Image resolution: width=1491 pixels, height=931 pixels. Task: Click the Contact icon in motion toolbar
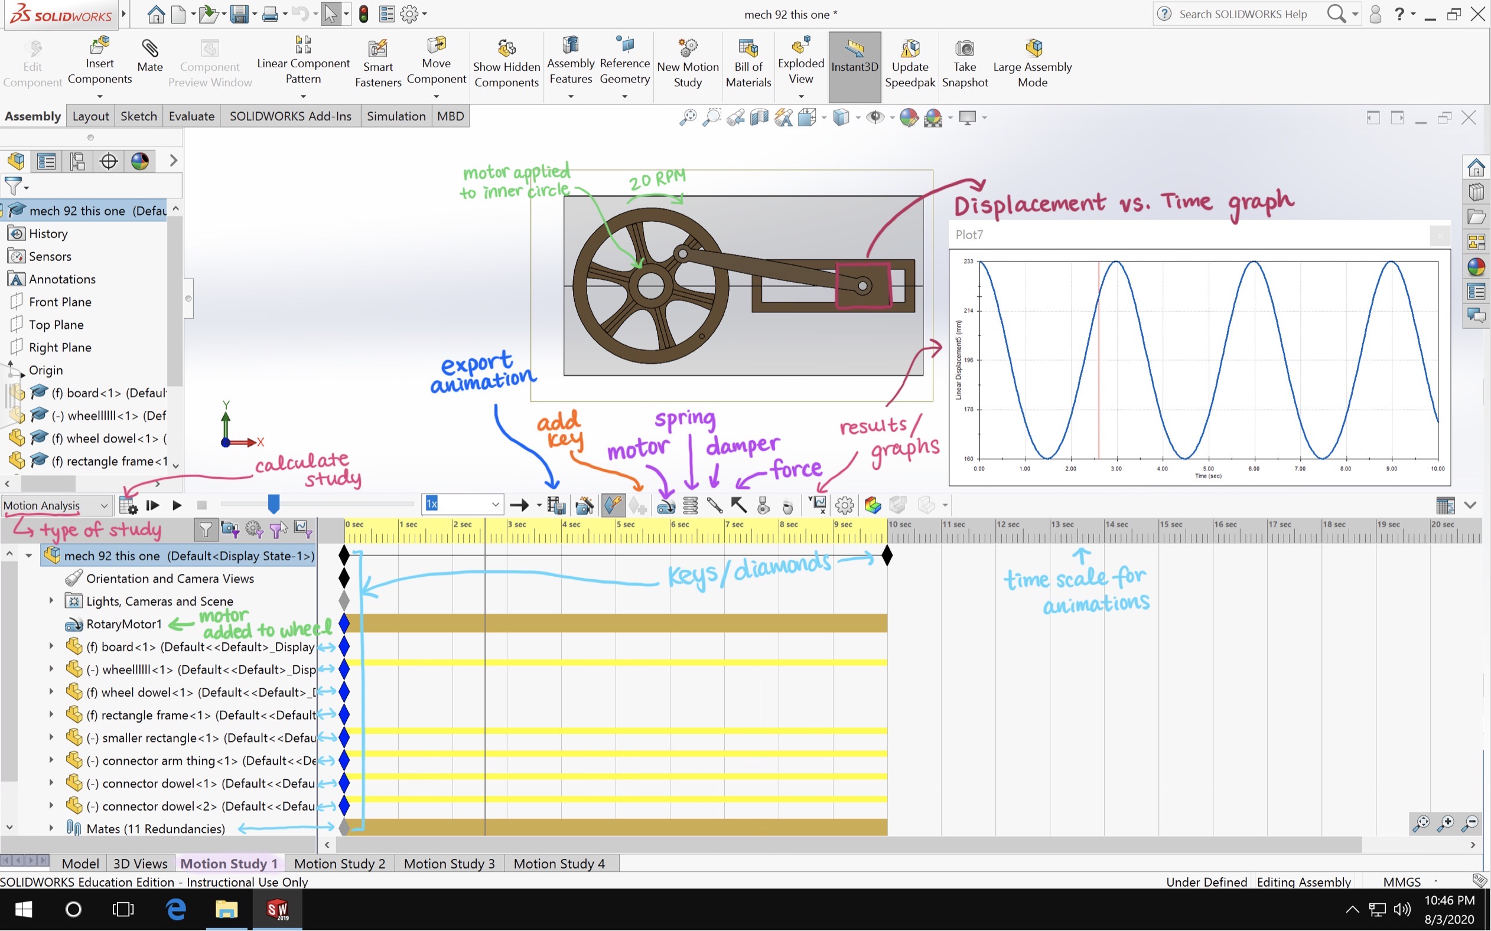pyautogui.click(x=763, y=506)
